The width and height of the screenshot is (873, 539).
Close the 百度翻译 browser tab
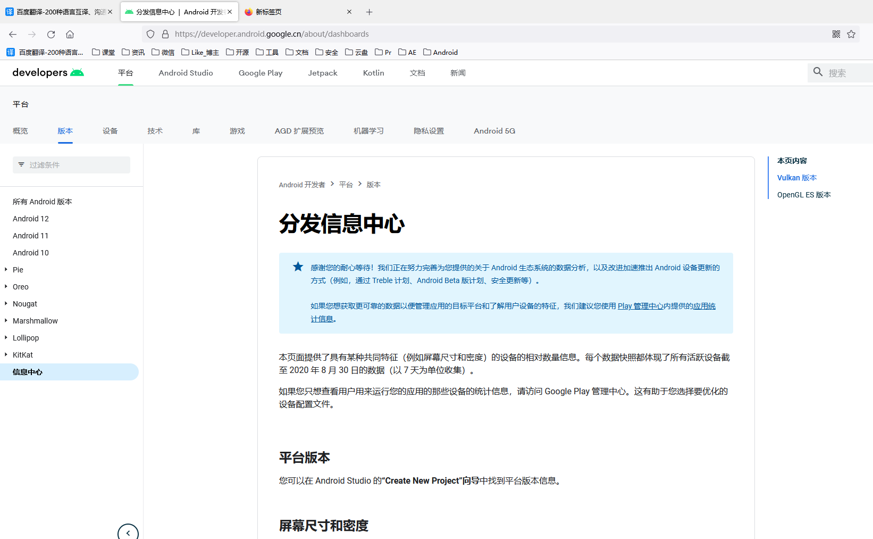(x=110, y=12)
